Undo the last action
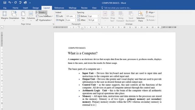The image size is (195, 110). [9, 2]
